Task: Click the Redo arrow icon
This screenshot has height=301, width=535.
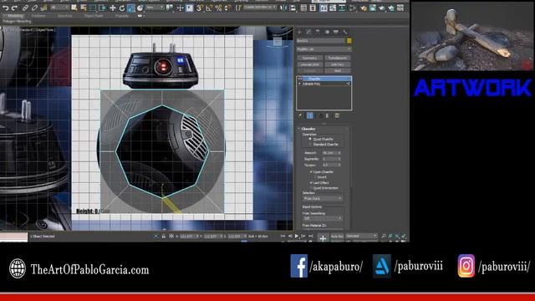Action: point(14,8)
